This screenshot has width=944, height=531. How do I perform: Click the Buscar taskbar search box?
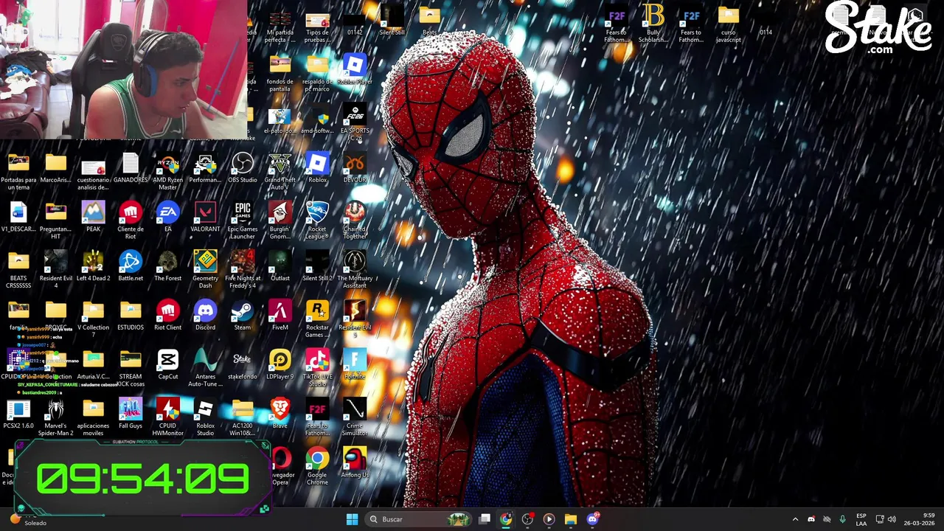[419, 519]
